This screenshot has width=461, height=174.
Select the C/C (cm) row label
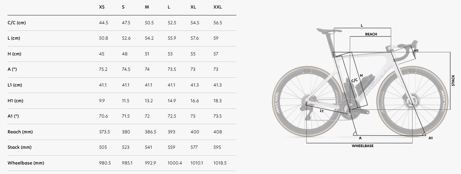pos(16,23)
